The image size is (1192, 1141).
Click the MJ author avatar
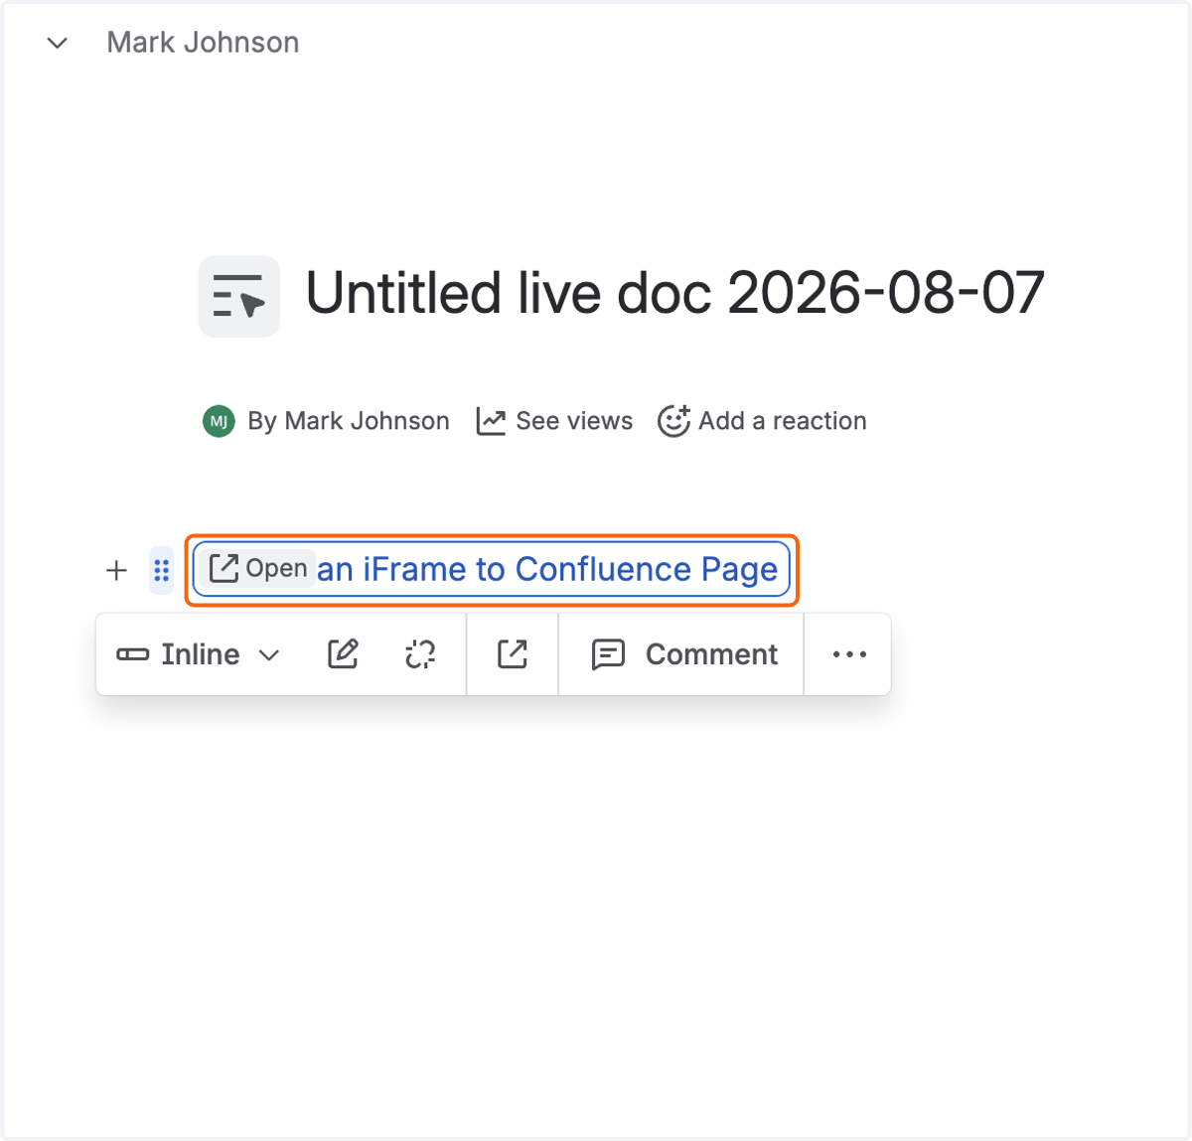(219, 421)
